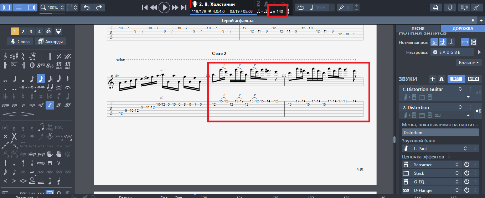The width and height of the screenshot is (485, 198).
Task: Apply the pop effect
Action: point(41,154)
